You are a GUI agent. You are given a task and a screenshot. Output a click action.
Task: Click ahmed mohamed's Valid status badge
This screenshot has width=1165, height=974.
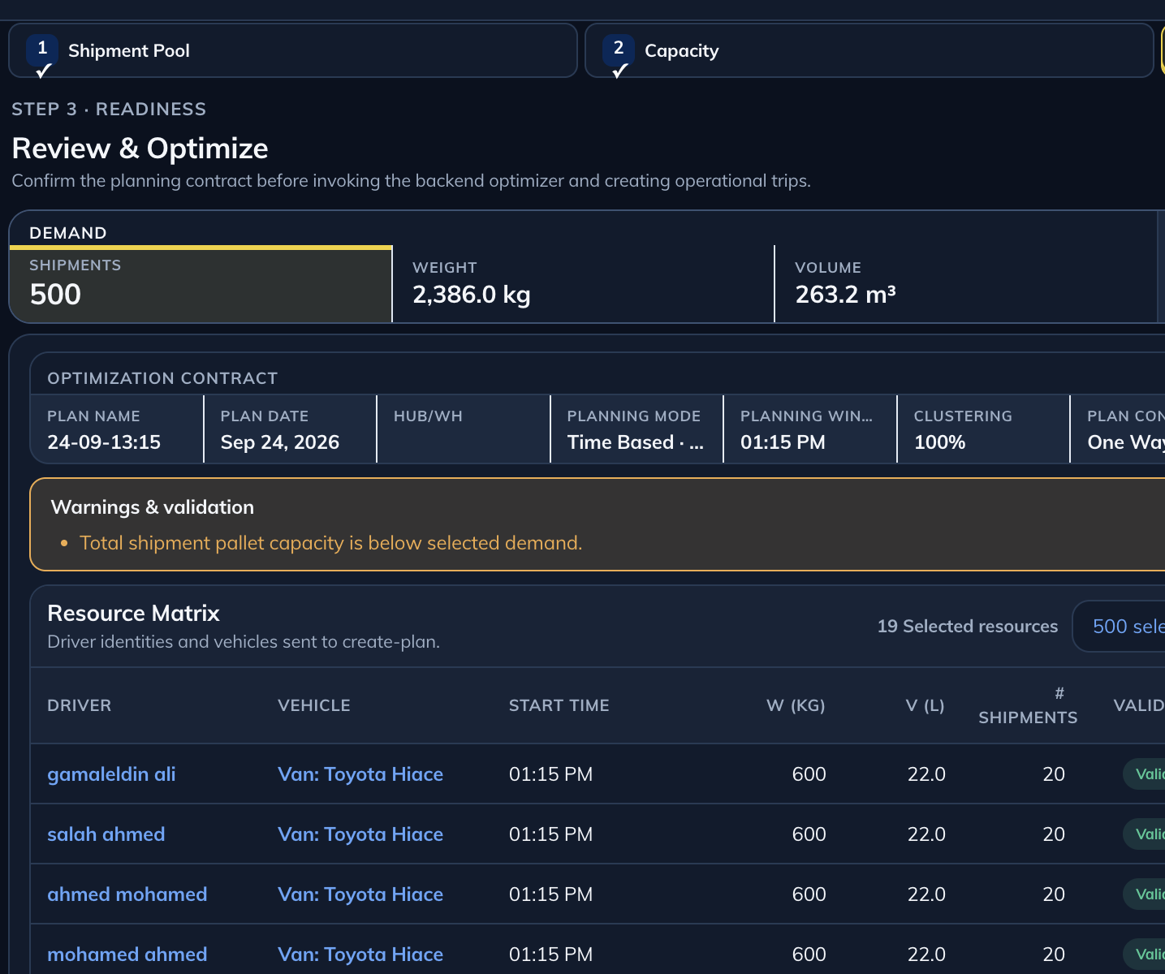pyautogui.click(x=1145, y=894)
